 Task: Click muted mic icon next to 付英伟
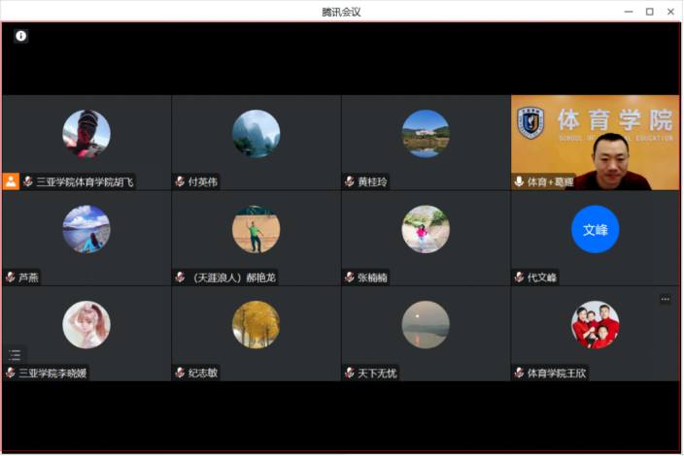(x=180, y=181)
